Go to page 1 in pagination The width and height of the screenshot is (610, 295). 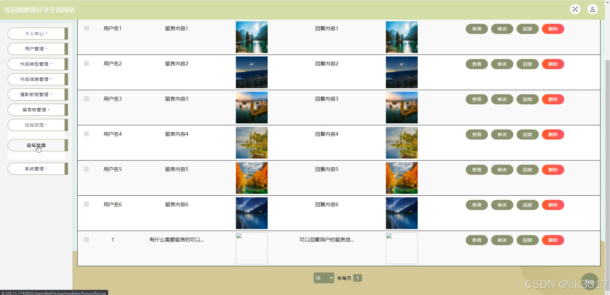[x=357, y=278]
